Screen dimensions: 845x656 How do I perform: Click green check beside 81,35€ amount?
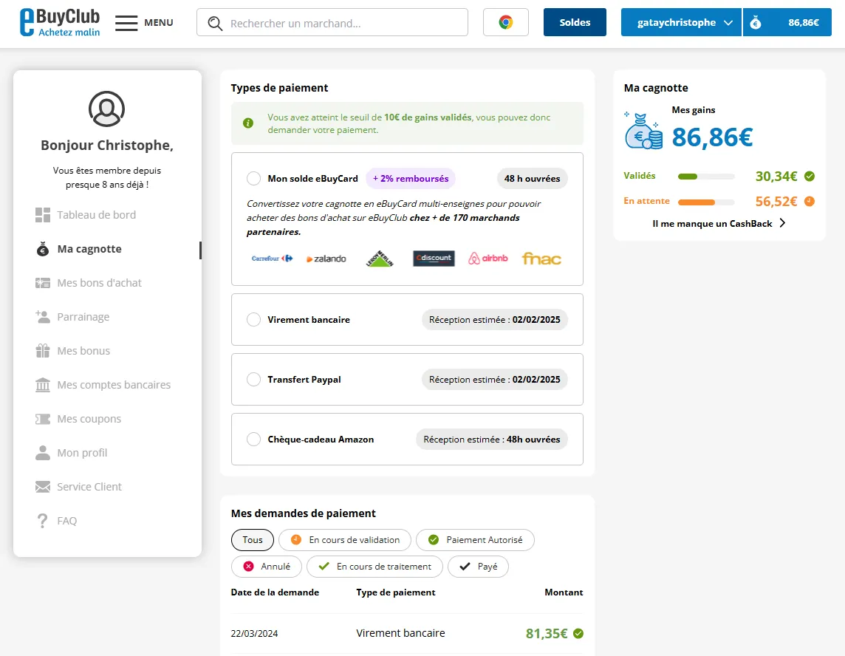(578, 634)
